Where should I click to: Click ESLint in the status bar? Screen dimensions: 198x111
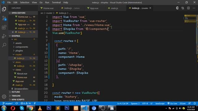click(x=183, y=104)
